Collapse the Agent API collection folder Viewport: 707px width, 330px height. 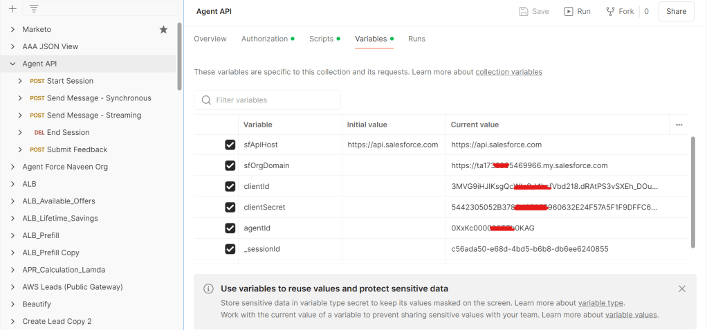13,64
